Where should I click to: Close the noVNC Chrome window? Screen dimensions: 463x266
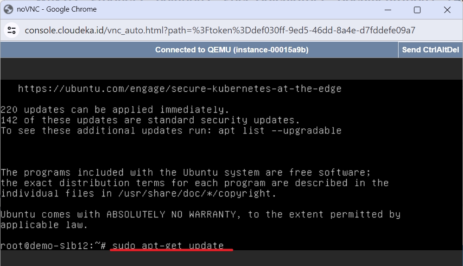point(447,10)
